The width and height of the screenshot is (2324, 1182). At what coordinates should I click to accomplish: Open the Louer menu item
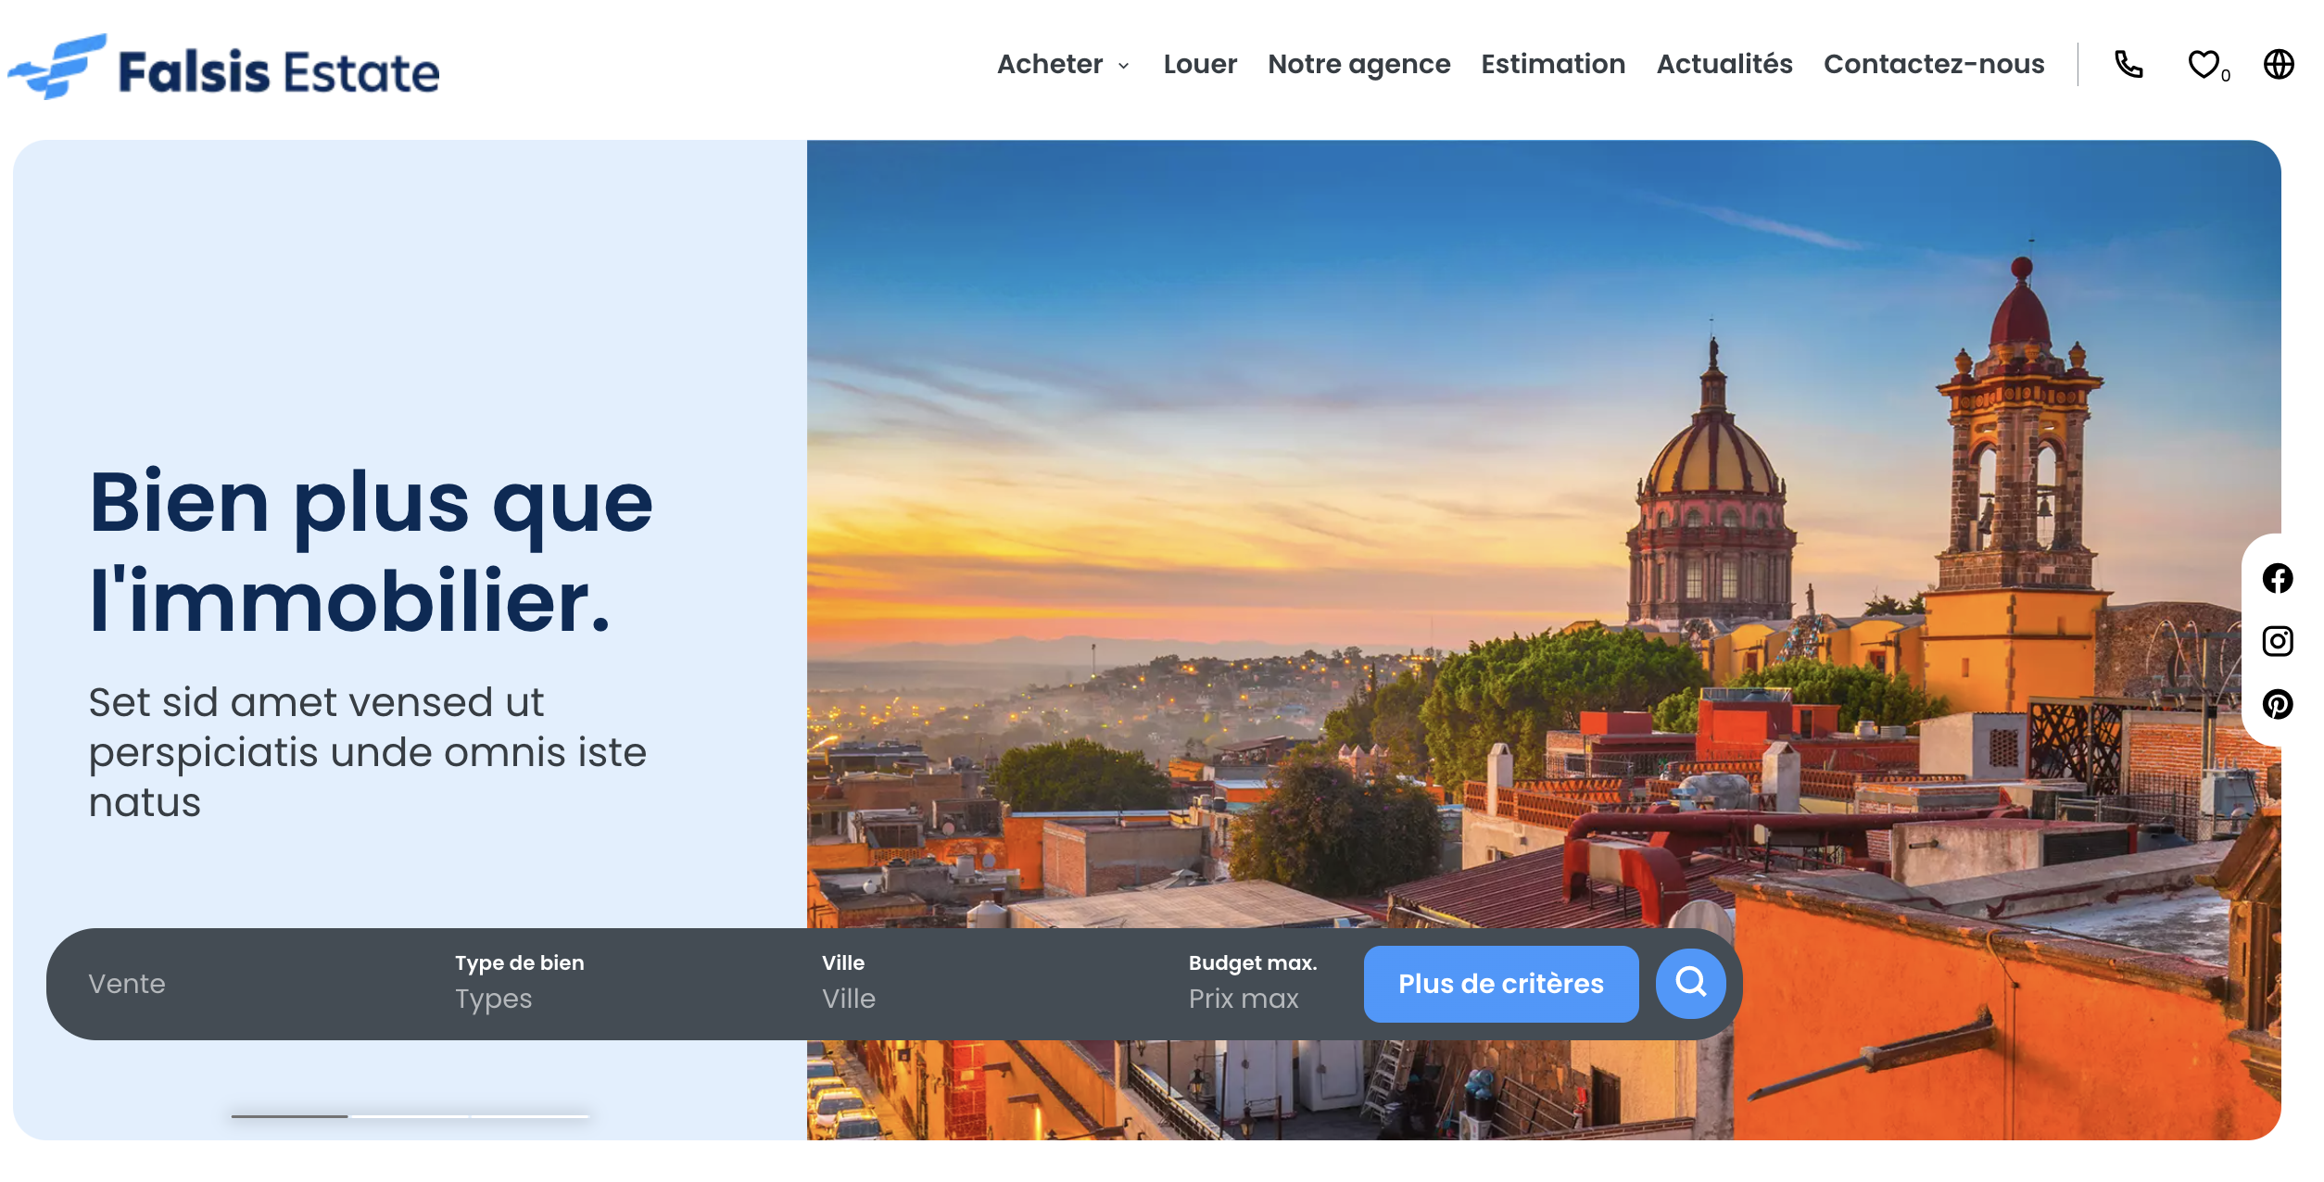(1200, 64)
